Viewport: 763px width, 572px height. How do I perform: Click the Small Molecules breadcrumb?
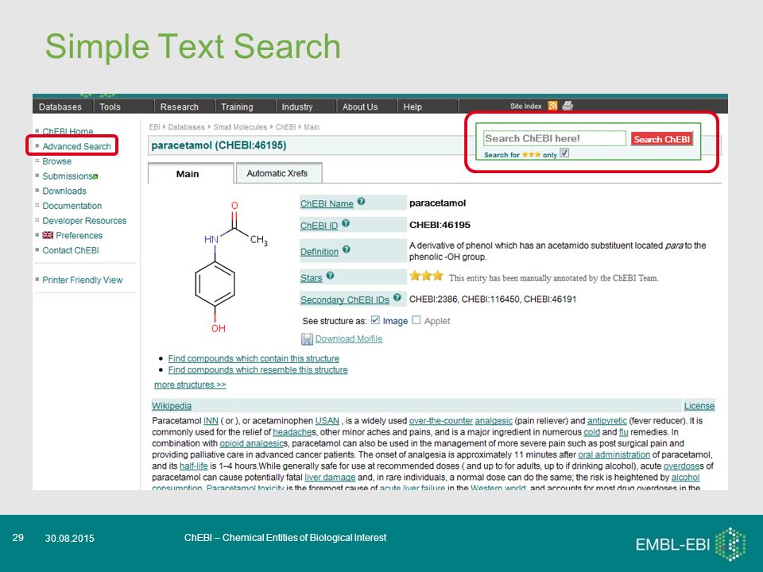click(x=240, y=127)
